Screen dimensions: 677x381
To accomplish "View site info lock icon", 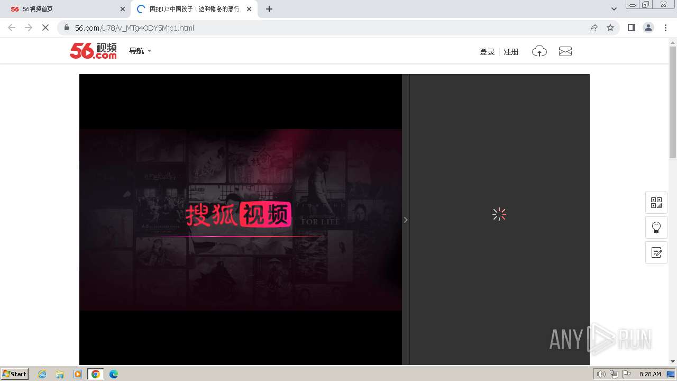I will (x=67, y=28).
